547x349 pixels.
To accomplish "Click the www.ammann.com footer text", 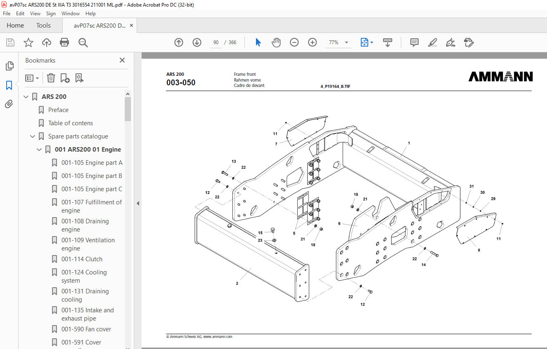I will (x=218, y=337).
